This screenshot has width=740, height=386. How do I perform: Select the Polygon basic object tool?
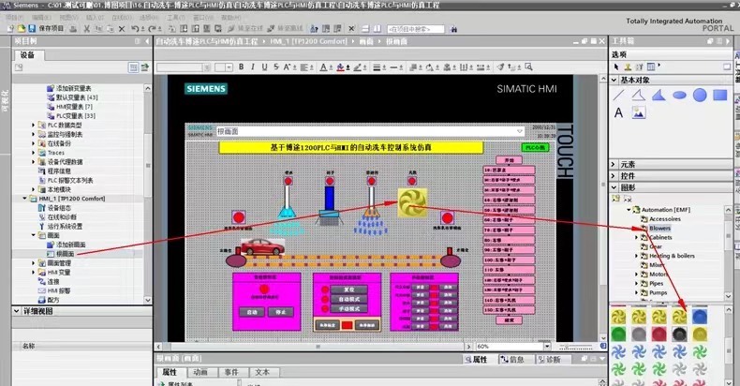[x=659, y=95]
